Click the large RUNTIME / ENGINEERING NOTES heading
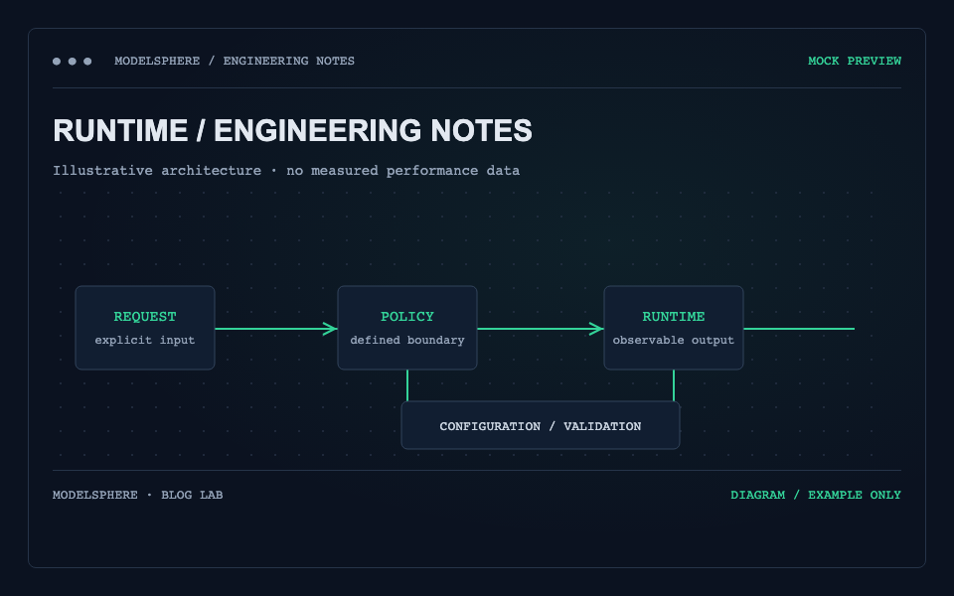The image size is (954, 596). point(292,131)
